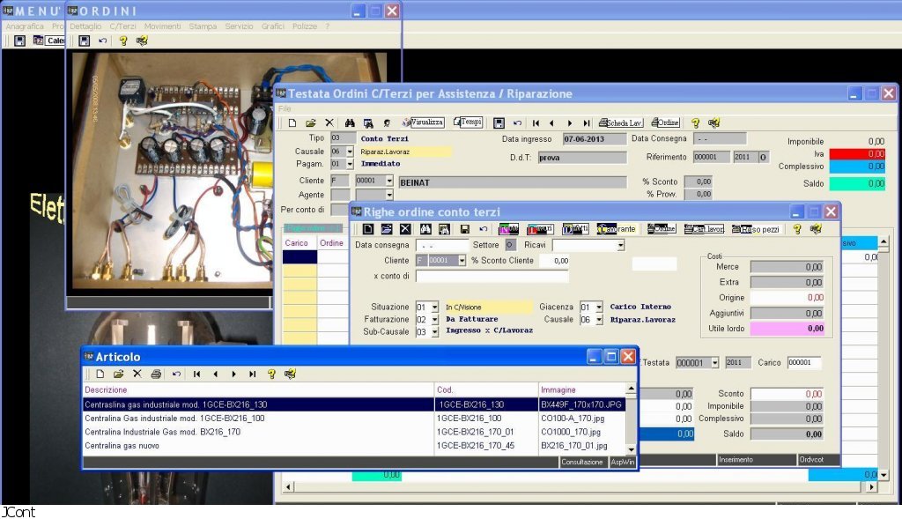Click the new document icon in Righe ordine toolbar
The image size is (902, 519).
pos(368,229)
